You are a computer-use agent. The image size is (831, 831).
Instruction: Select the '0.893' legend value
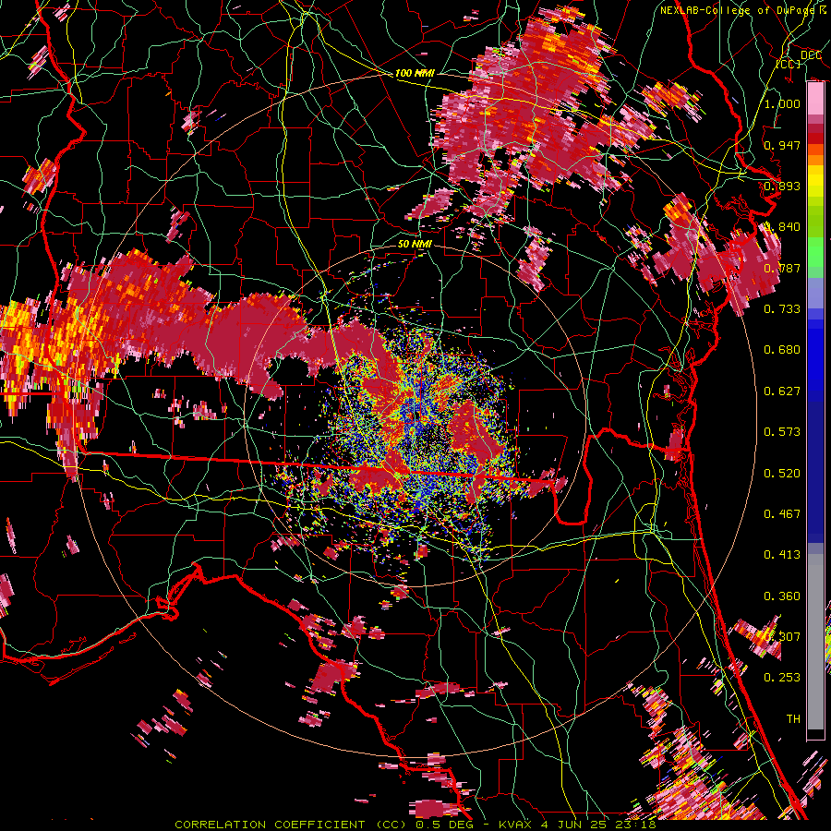coord(782,186)
